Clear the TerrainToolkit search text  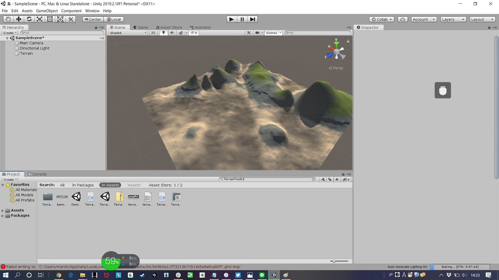coord(314,180)
